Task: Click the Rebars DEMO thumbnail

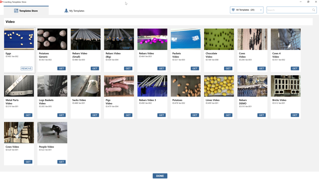Action: pos(252,86)
